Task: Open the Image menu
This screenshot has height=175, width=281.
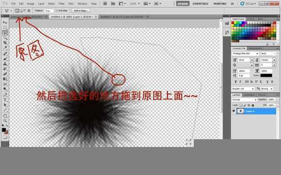Action: (x=31, y=3)
